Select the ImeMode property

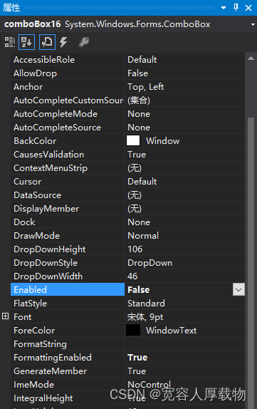pyautogui.click(x=34, y=385)
